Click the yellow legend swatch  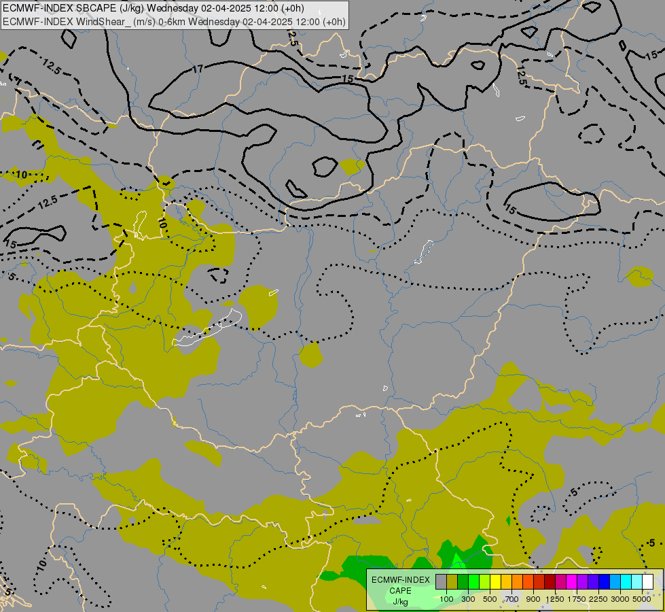(496, 582)
